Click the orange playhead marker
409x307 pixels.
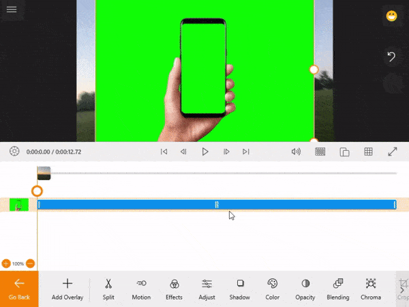[37, 191]
